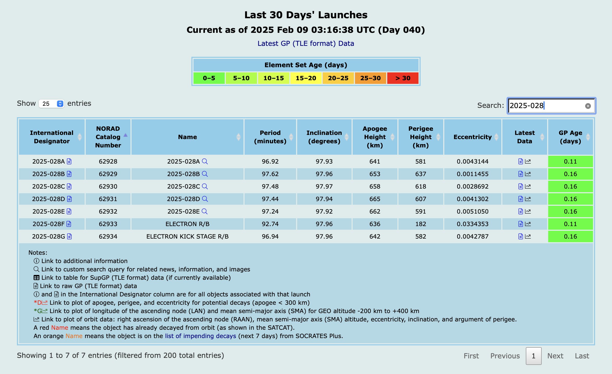Viewport: 612px width, 374px height.
Task: Open Latest Data TLE document icon for 62932
Action: (521, 211)
